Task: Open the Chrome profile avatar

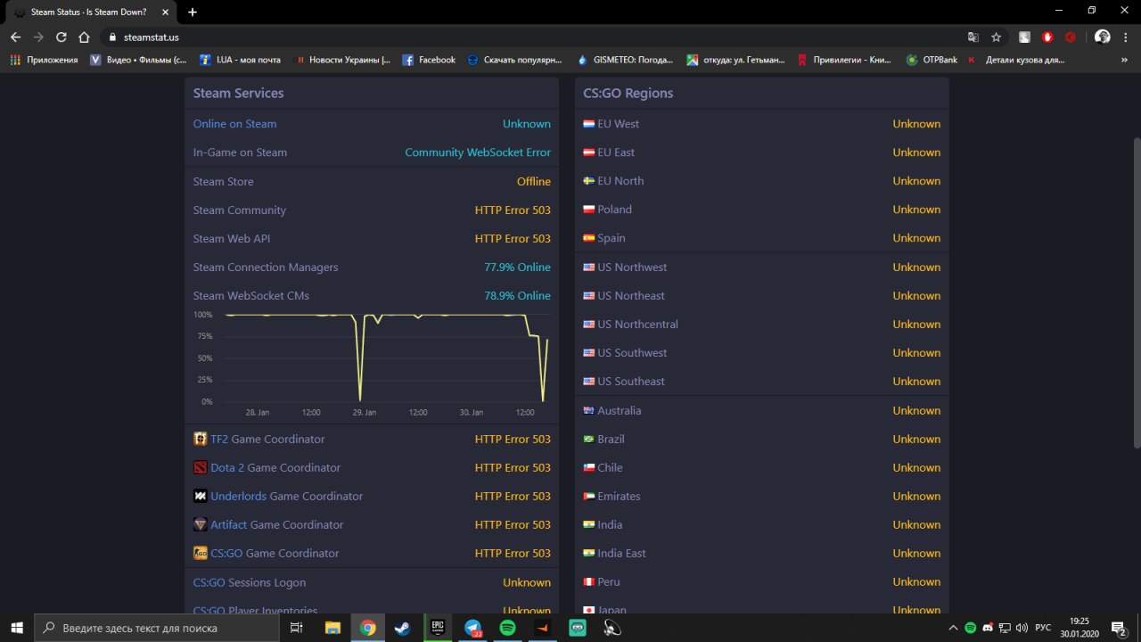Action: coord(1103,37)
